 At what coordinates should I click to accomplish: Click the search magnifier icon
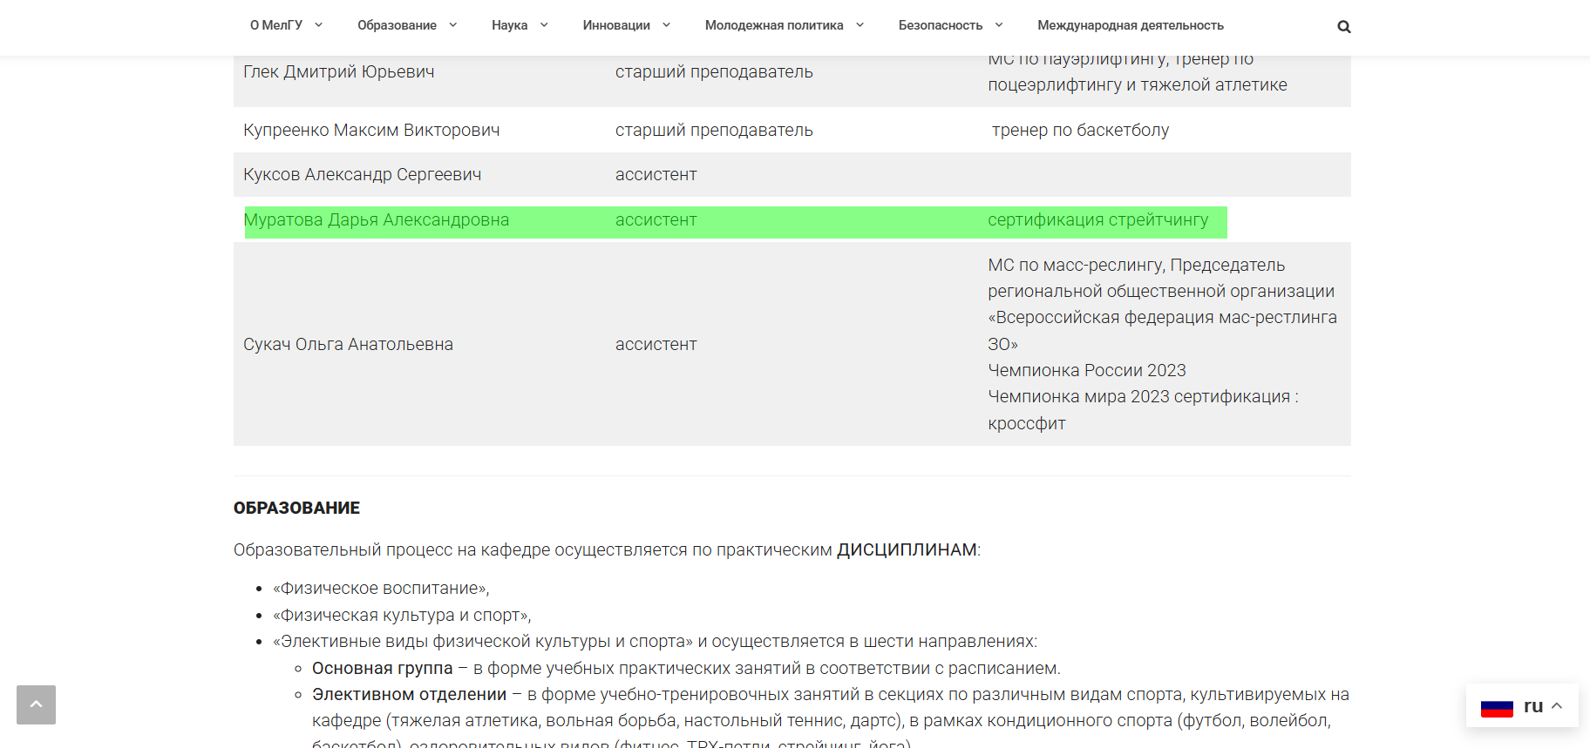pyautogui.click(x=1343, y=26)
